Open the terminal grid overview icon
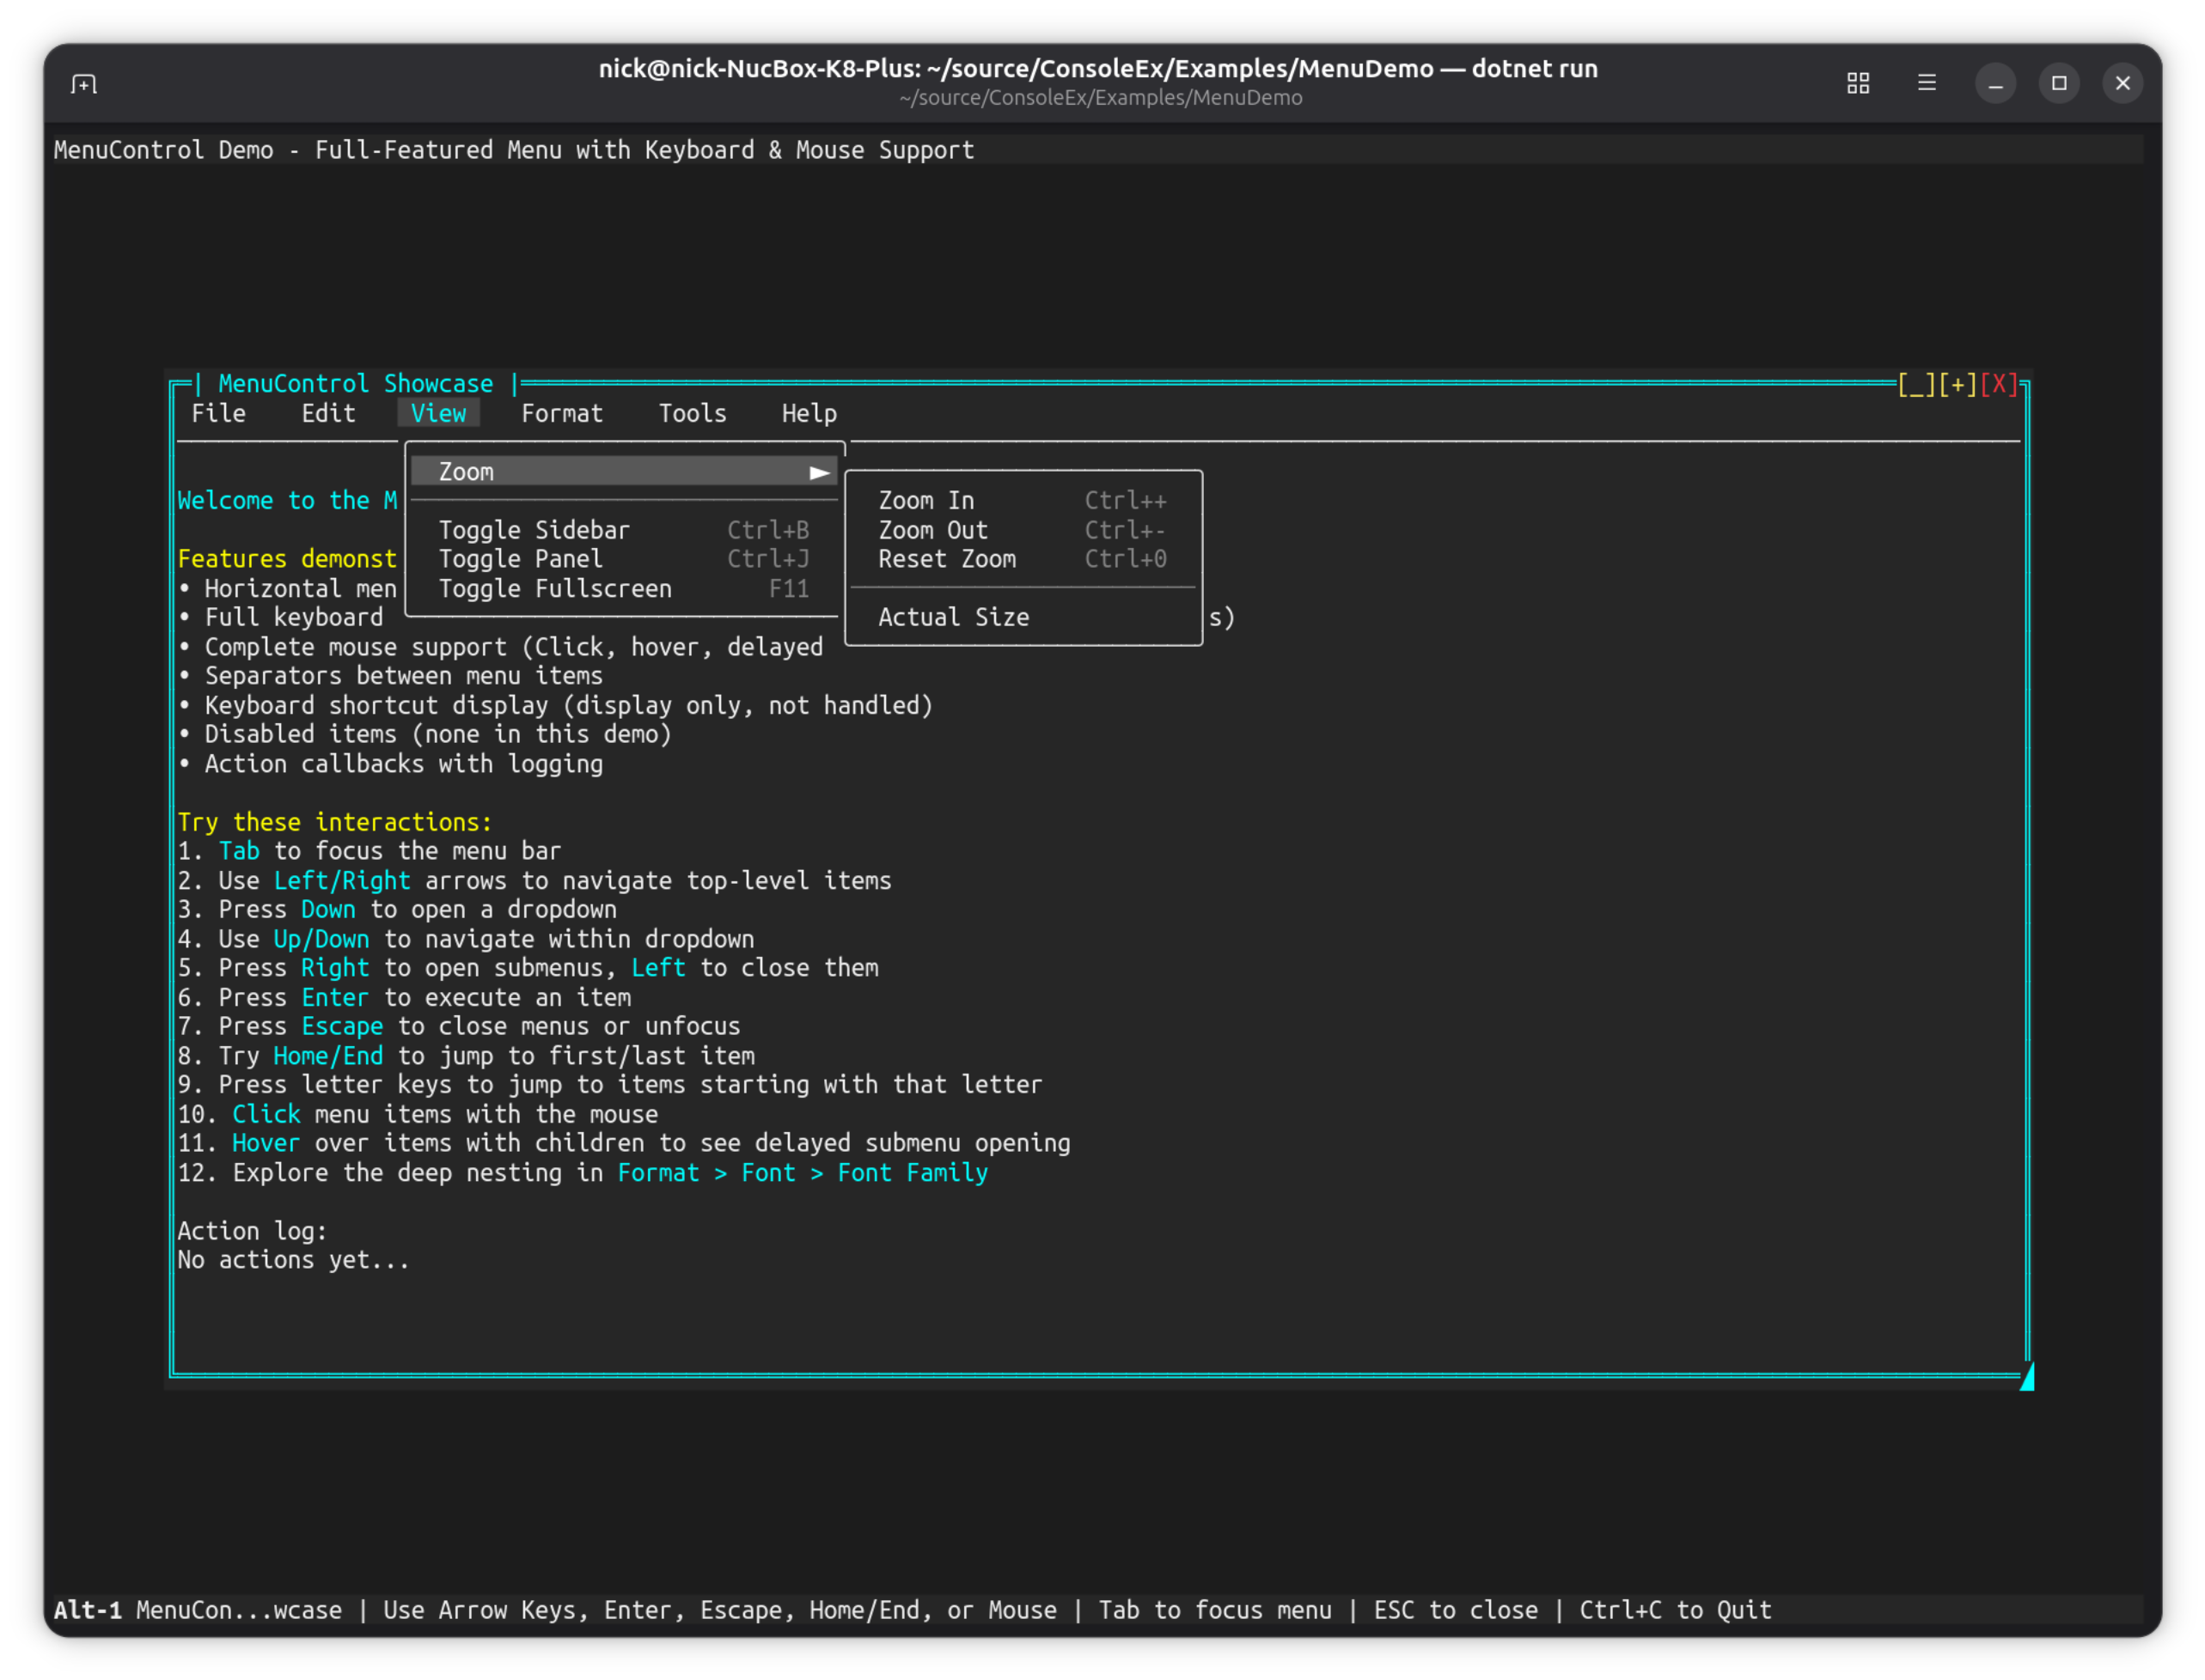2205x1680 pixels. pos(1858,83)
